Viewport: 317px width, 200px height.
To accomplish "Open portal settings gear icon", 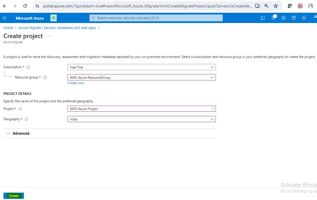I will coord(283,18).
